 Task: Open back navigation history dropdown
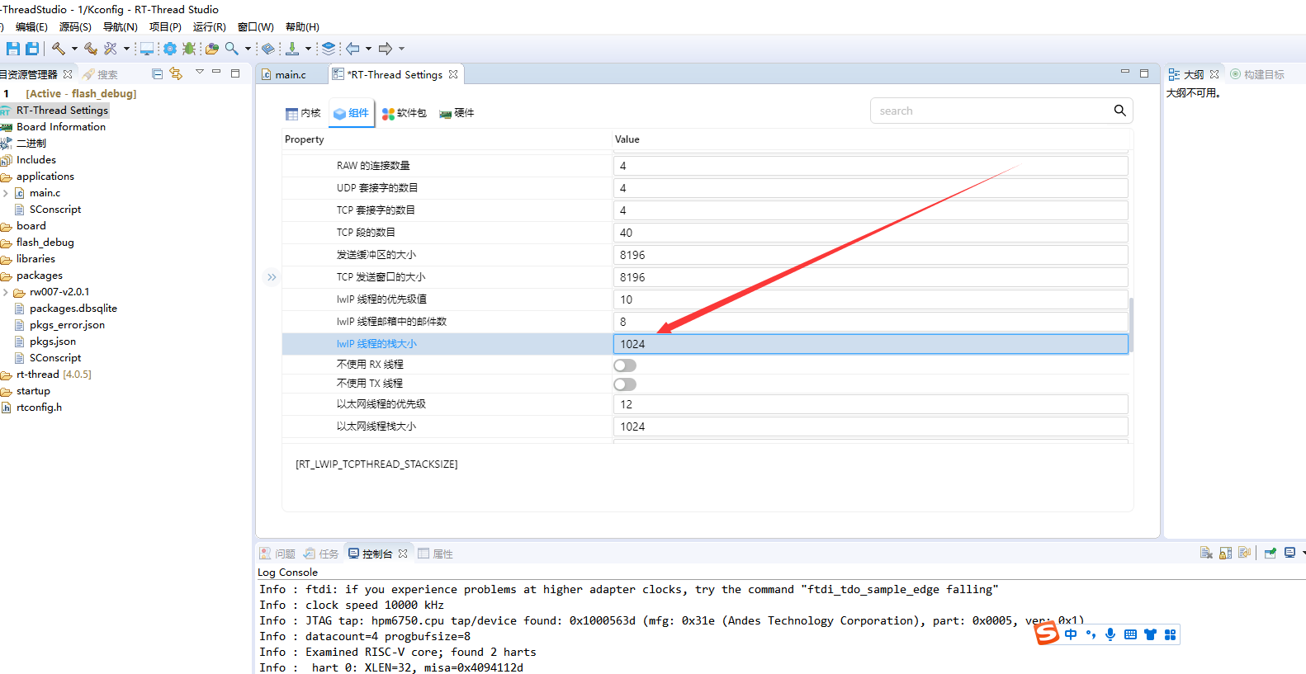click(x=368, y=49)
